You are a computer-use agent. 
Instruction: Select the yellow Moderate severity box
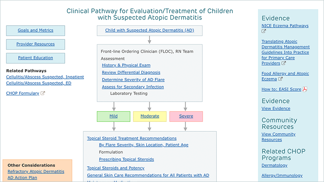[x=150, y=116]
